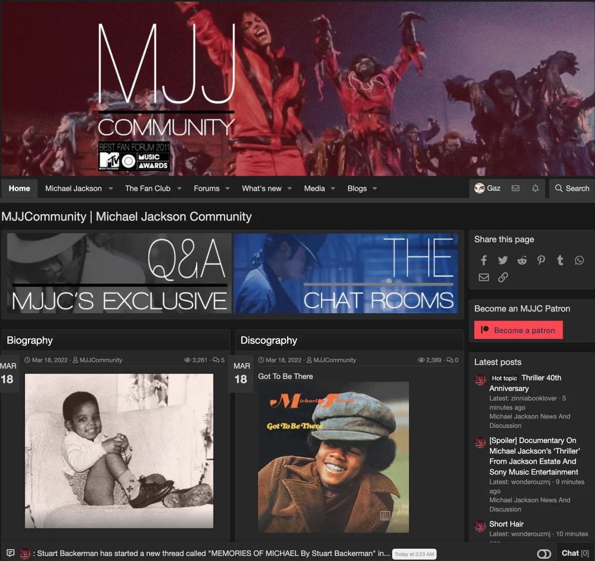595x561 pixels.
Task: Click MJJ Community logo in header
Action: (166, 80)
